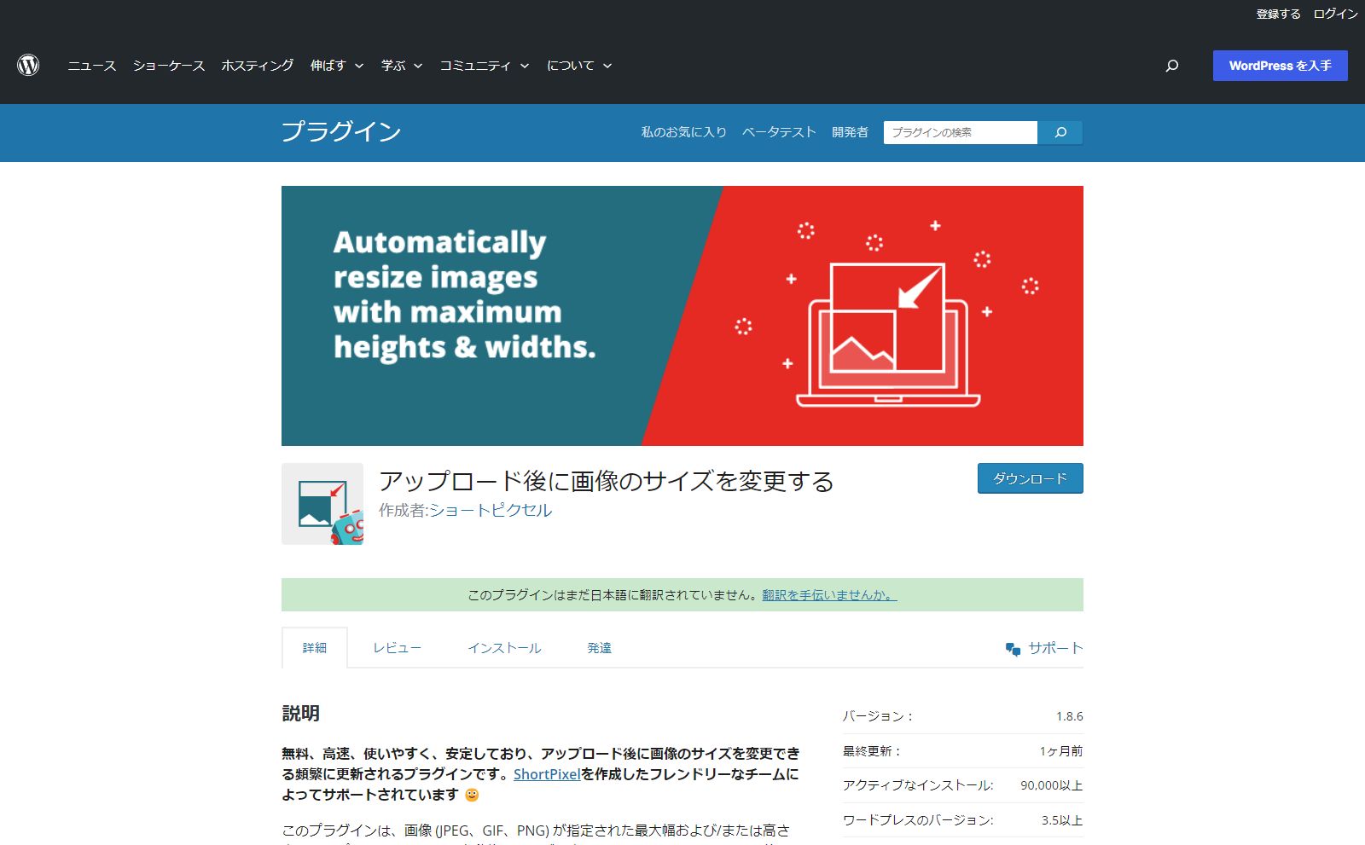
Task: Switch to the 発達 tab
Action: point(599,648)
